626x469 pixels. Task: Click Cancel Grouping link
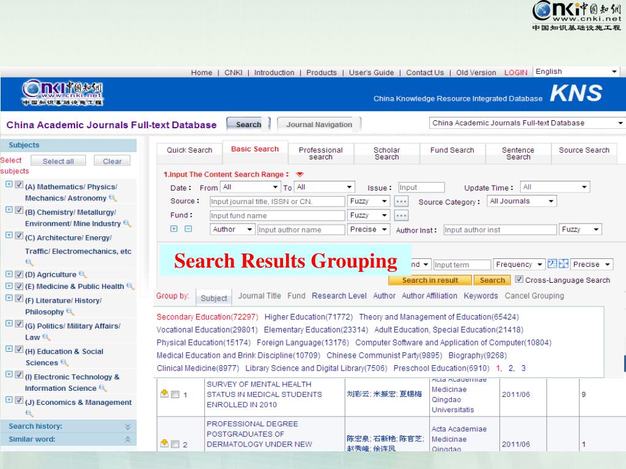coord(534,296)
